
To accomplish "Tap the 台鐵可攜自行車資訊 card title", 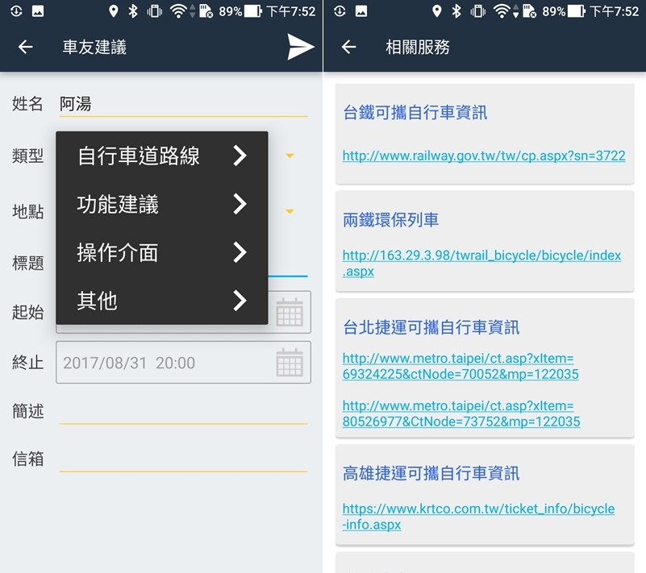I will tap(415, 112).
